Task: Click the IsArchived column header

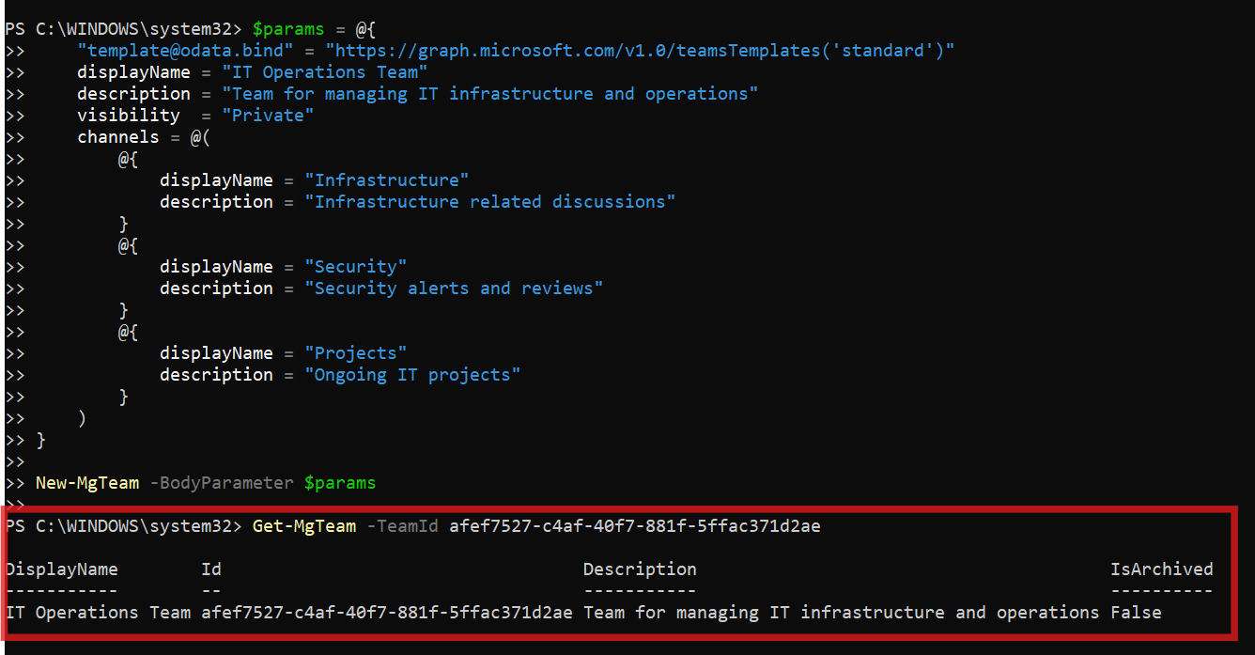Action: pyautogui.click(x=1161, y=569)
